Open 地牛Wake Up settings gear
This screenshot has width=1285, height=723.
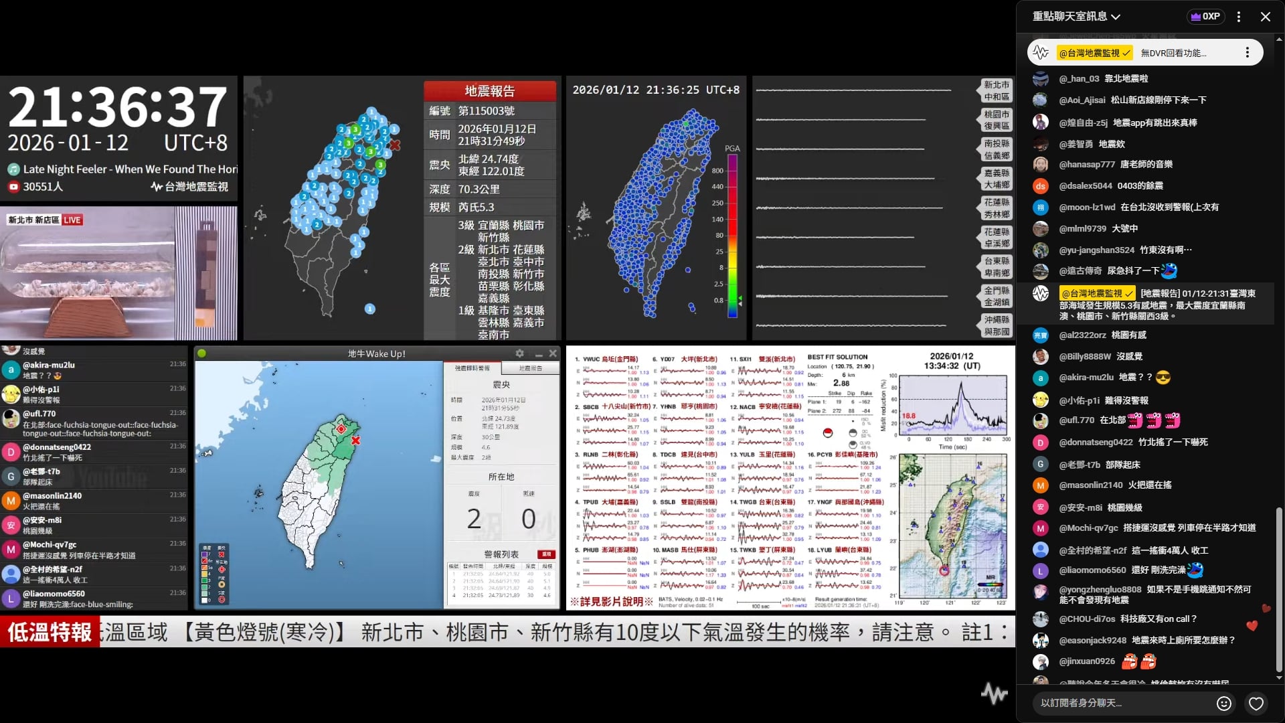[519, 353]
